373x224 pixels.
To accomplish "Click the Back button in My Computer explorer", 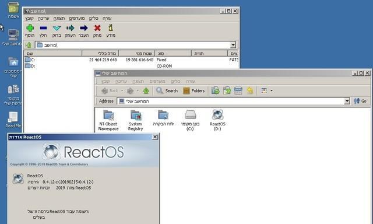I will (110, 90).
